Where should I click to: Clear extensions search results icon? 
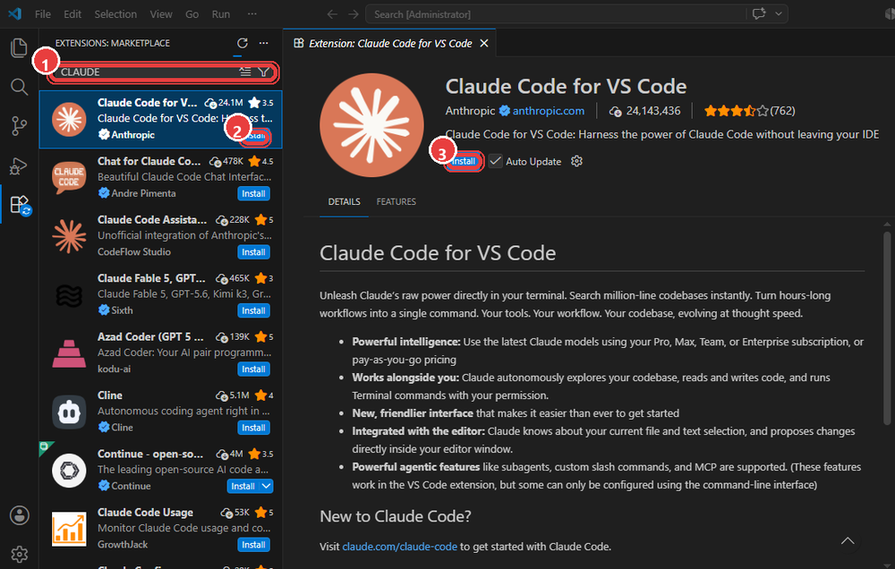(x=245, y=72)
